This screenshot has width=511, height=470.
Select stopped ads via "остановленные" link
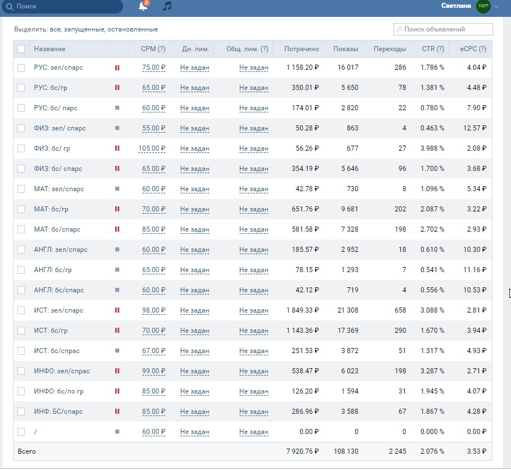click(x=133, y=29)
